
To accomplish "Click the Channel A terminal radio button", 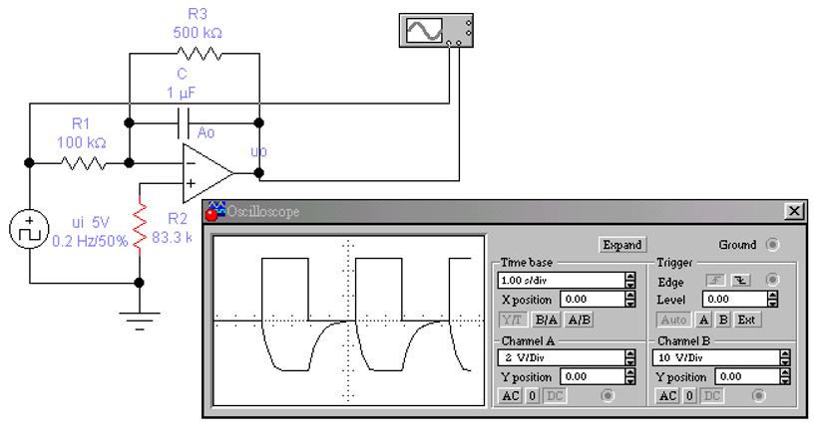I will [609, 394].
